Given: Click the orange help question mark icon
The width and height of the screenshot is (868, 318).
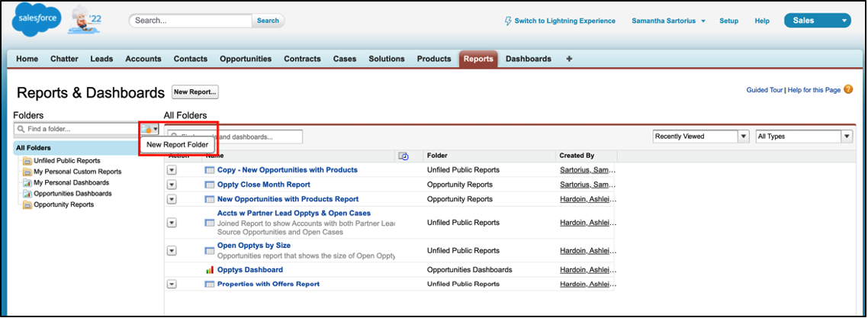Looking at the screenshot, I should [848, 89].
